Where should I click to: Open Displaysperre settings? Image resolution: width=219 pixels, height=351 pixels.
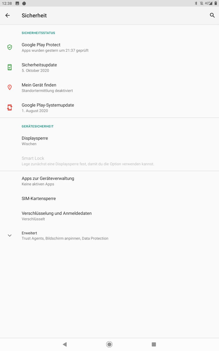pos(35,141)
